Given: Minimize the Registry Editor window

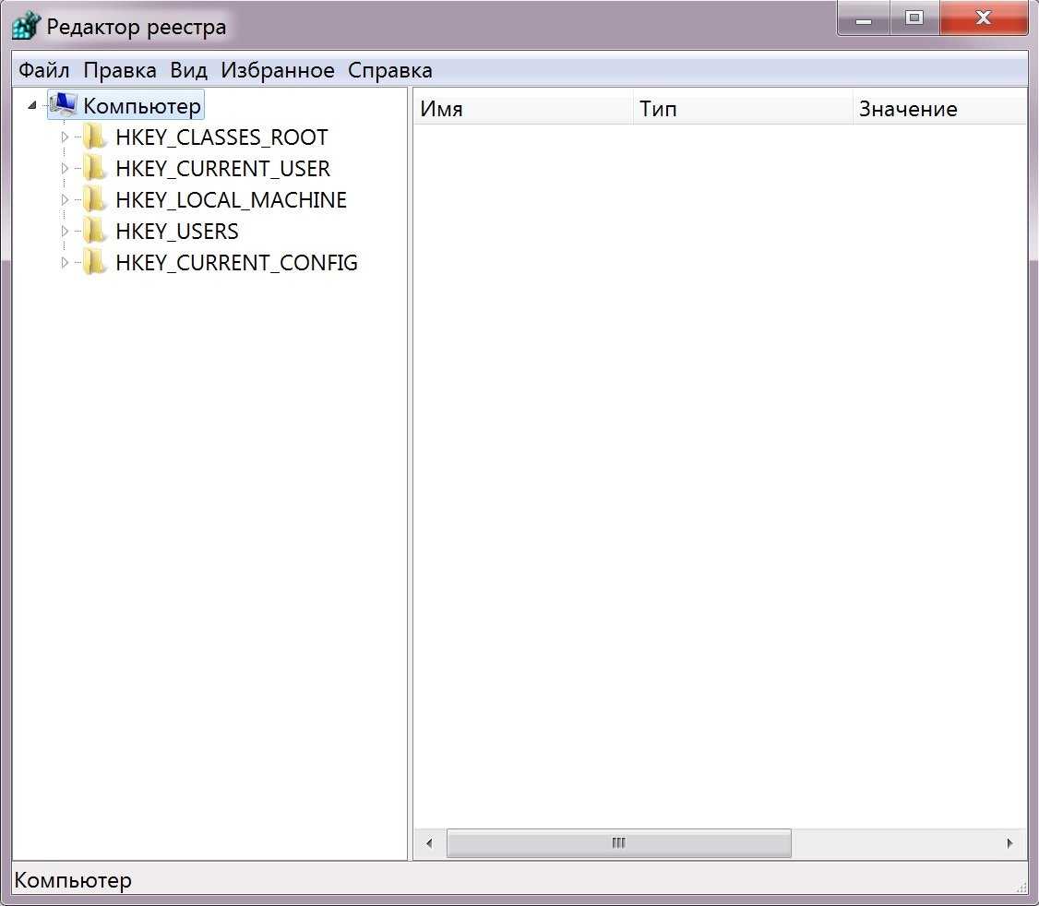Looking at the screenshot, I should coord(864,19).
